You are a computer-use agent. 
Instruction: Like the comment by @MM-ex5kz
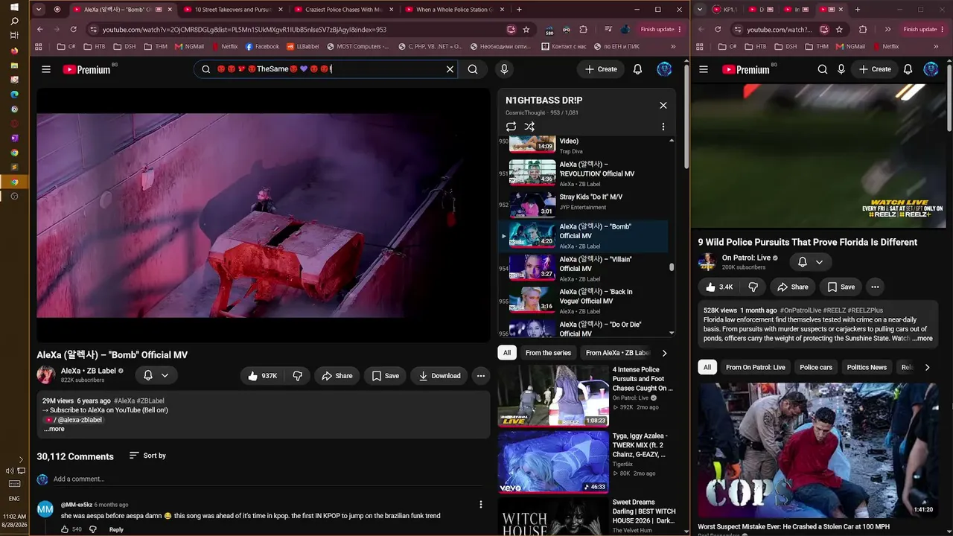65,529
